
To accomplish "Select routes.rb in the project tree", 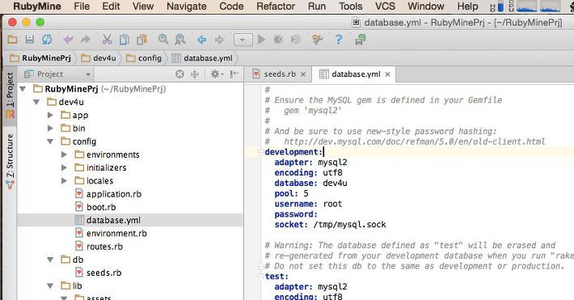I will pyautogui.click(x=104, y=247).
